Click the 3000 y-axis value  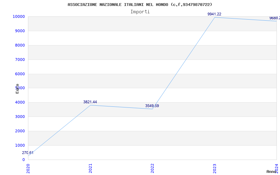[20, 117]
